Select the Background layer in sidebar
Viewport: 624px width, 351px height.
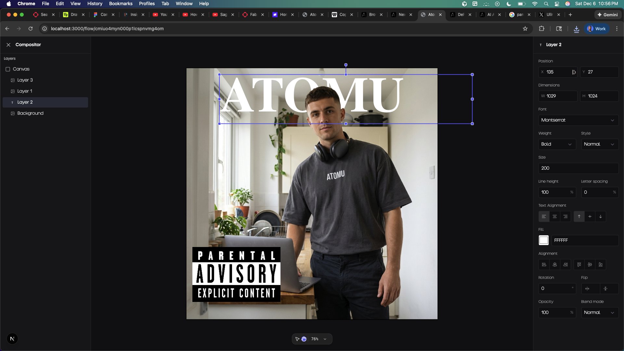coord(31,113)
